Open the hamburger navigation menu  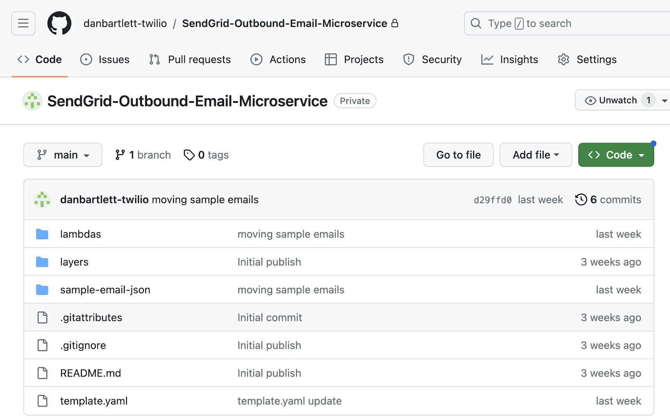coord(23,23)
